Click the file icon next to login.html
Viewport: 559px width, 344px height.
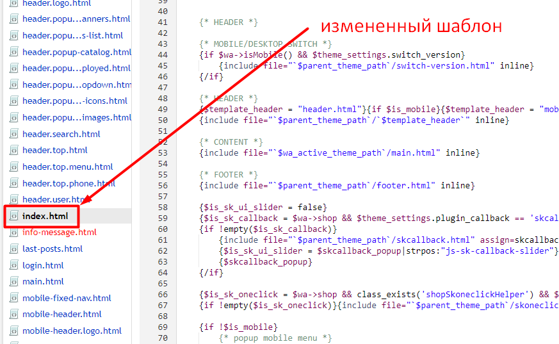pyautogui.click(x=13, y=265)
